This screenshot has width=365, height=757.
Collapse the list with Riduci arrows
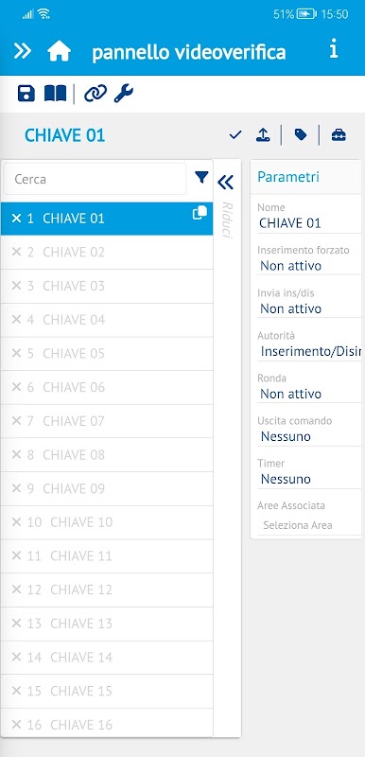click(225, 183)
